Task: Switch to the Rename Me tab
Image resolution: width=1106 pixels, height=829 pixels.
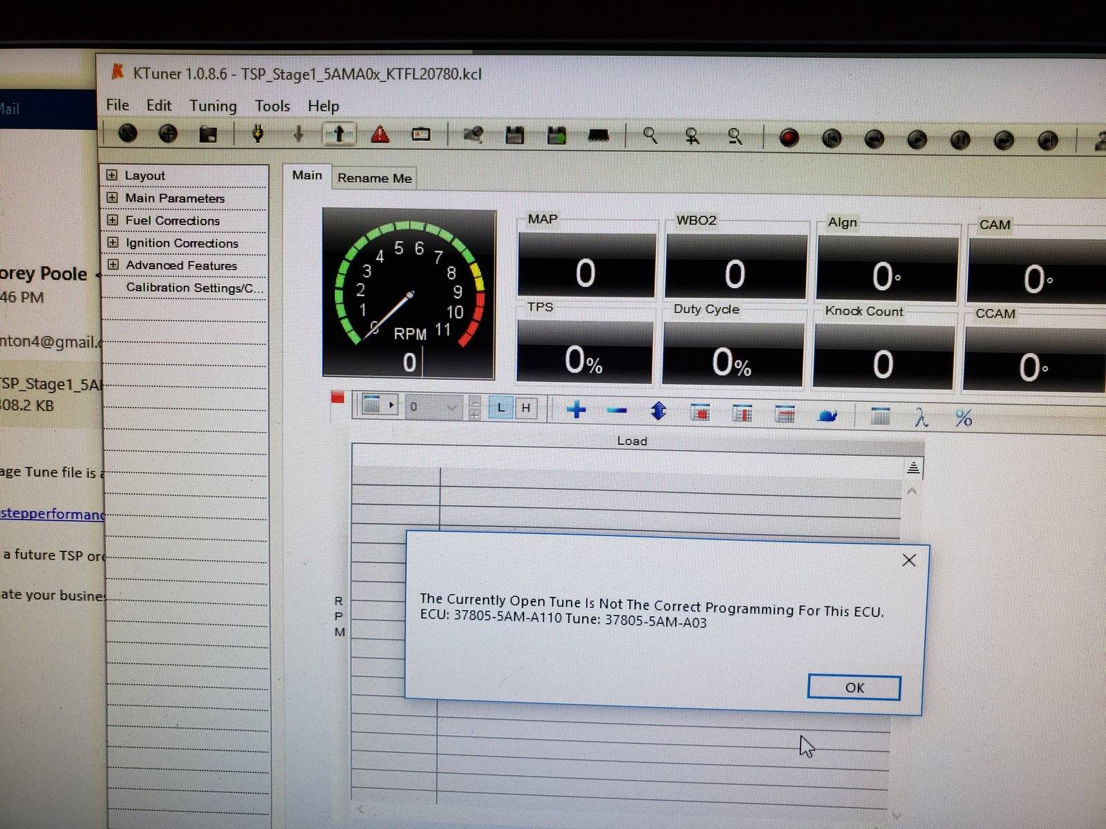Action: point(374,178)
